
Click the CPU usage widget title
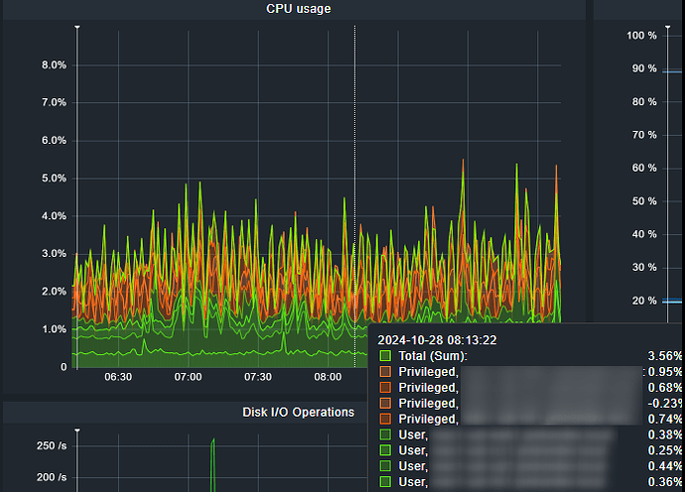[299, 9]
